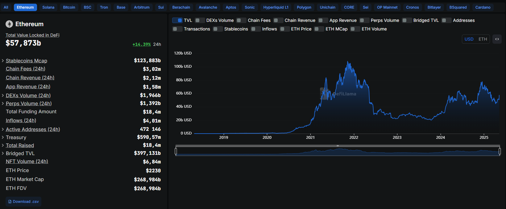This screenshot has height=209, width=506.
Task: Expand the Treasury row
Action: 3,137
